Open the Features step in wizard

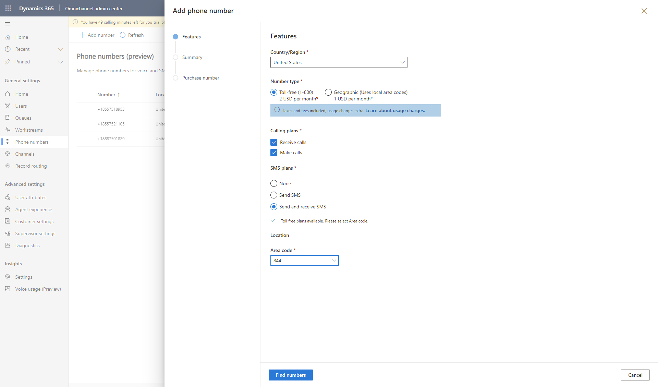(x=192, y=36)
